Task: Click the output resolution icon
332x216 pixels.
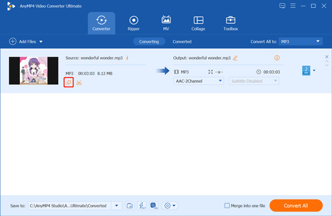Action: [x=210, y=72]
